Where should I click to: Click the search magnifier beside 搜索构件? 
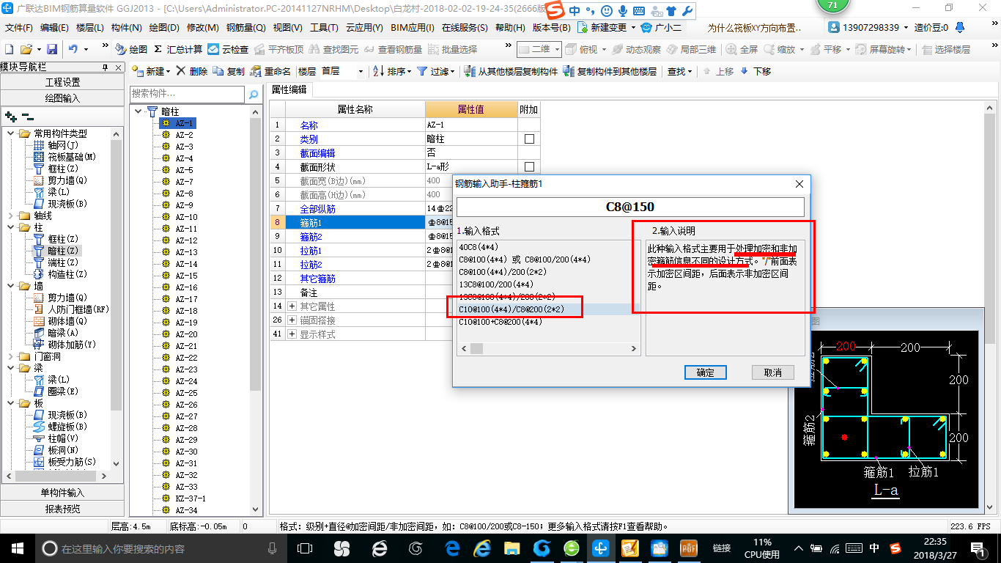point(254,95)
